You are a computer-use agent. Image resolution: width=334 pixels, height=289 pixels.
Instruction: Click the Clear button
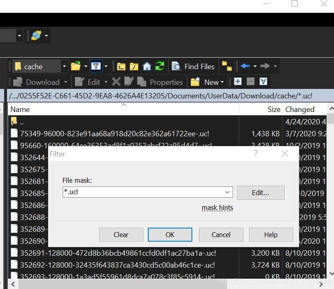121,235
